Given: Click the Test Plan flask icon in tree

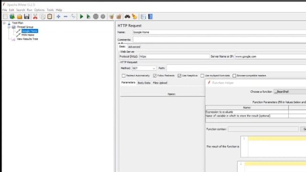Looking at the screenshot, I should [x=9, y=23].
